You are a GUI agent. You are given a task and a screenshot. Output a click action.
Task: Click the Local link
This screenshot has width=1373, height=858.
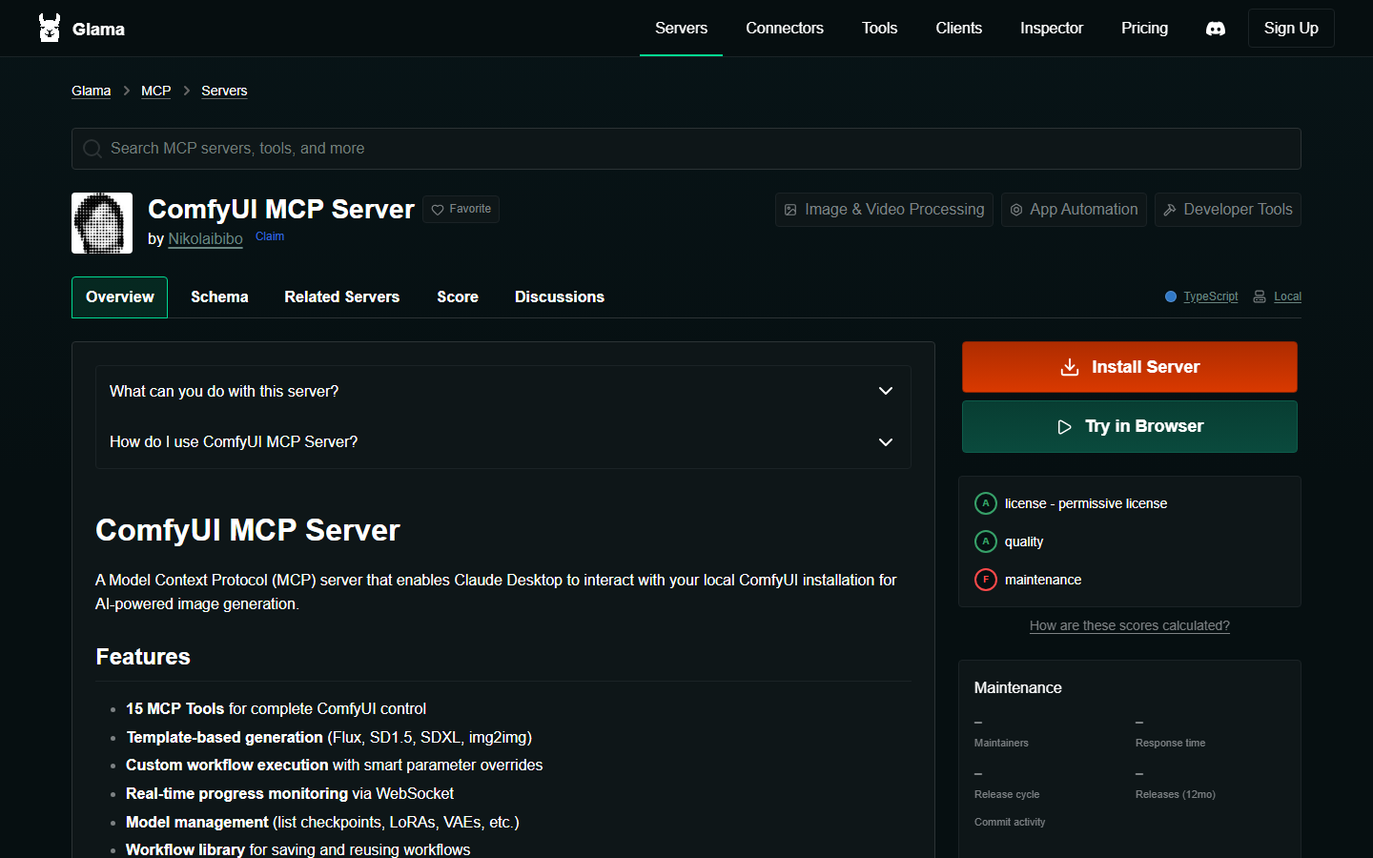1287,296
